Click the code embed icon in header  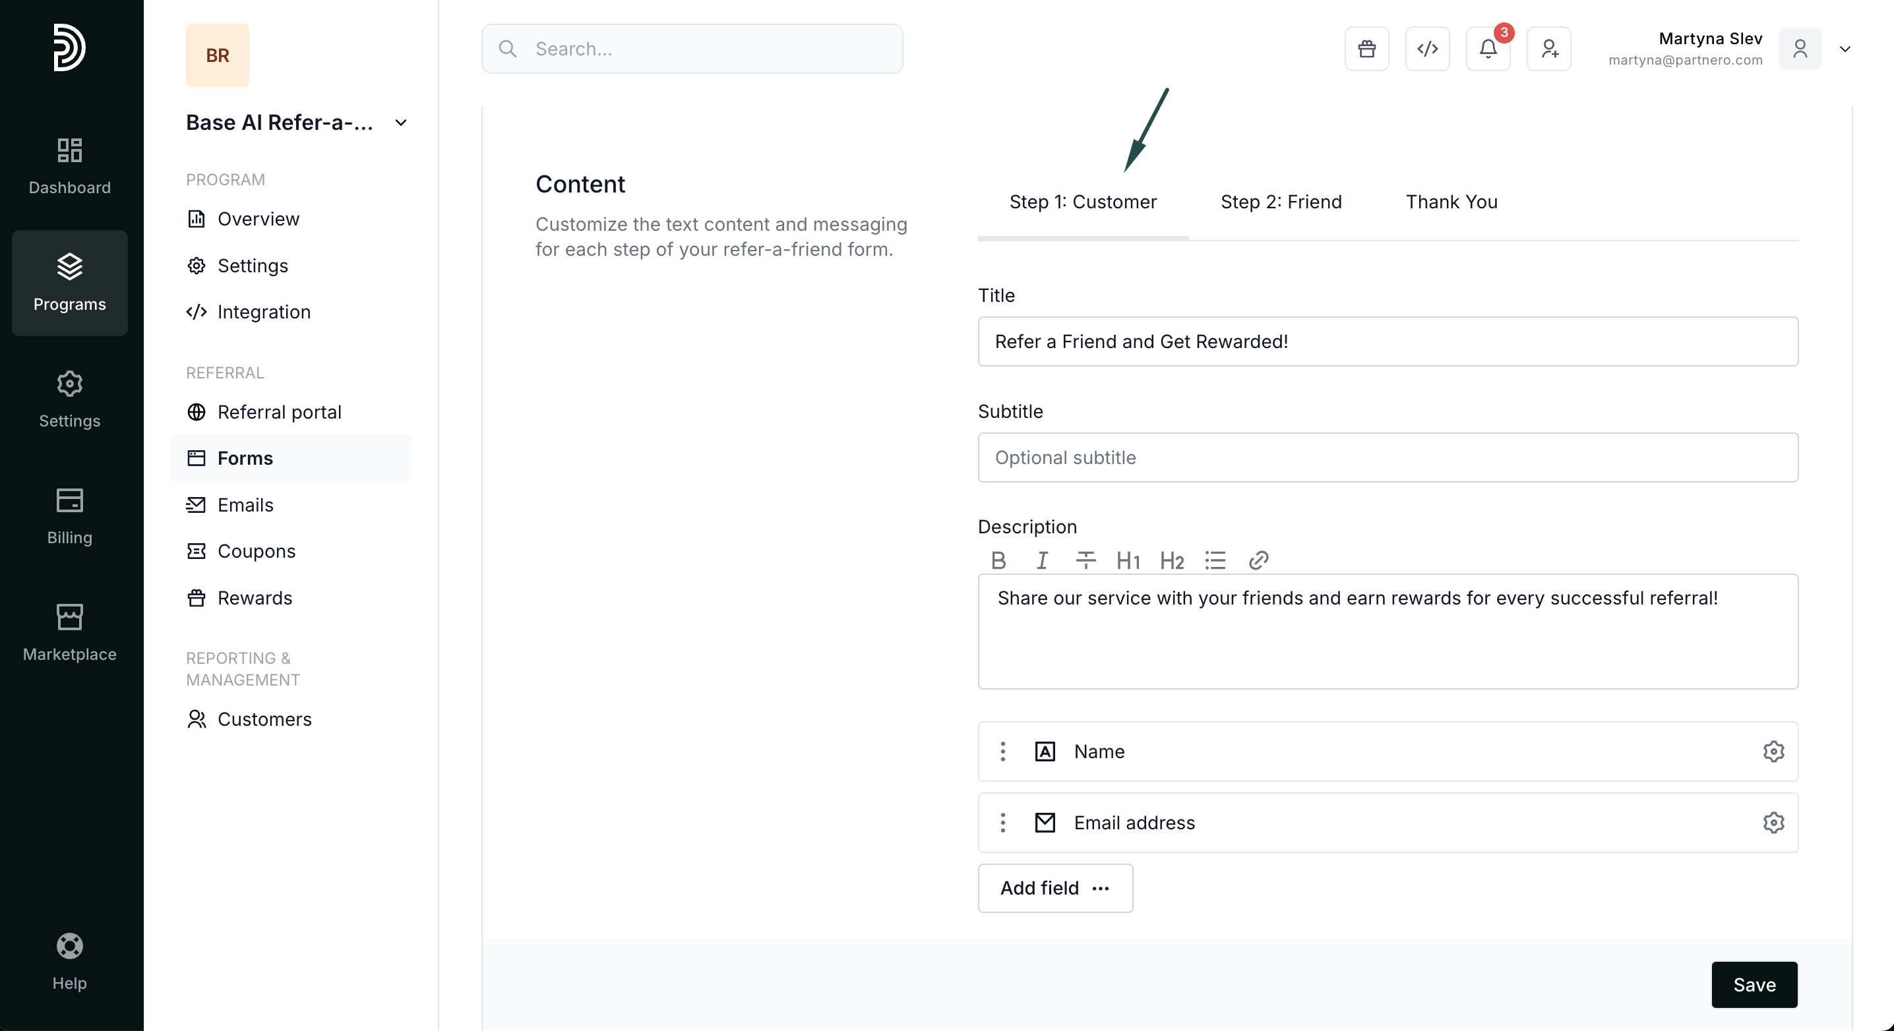click(x=1427, y=49)
